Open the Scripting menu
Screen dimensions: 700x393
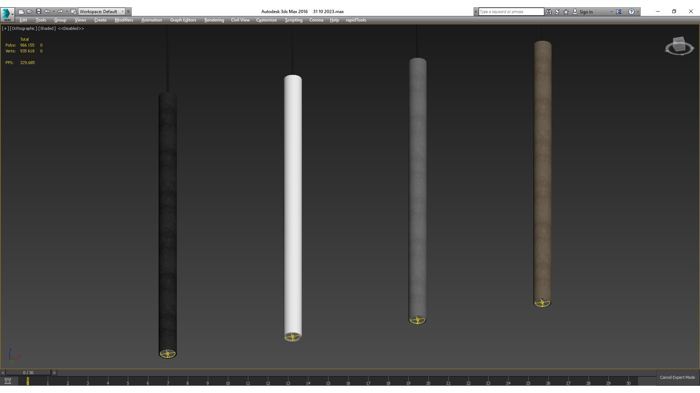click(x=293, y=20)
